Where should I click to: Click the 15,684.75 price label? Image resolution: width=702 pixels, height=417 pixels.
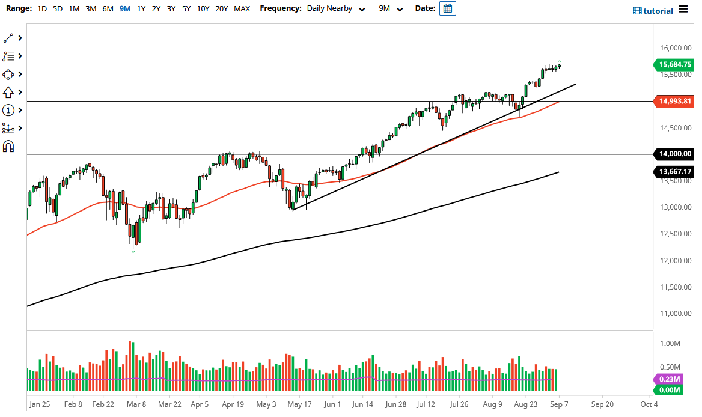coord(674,64)
